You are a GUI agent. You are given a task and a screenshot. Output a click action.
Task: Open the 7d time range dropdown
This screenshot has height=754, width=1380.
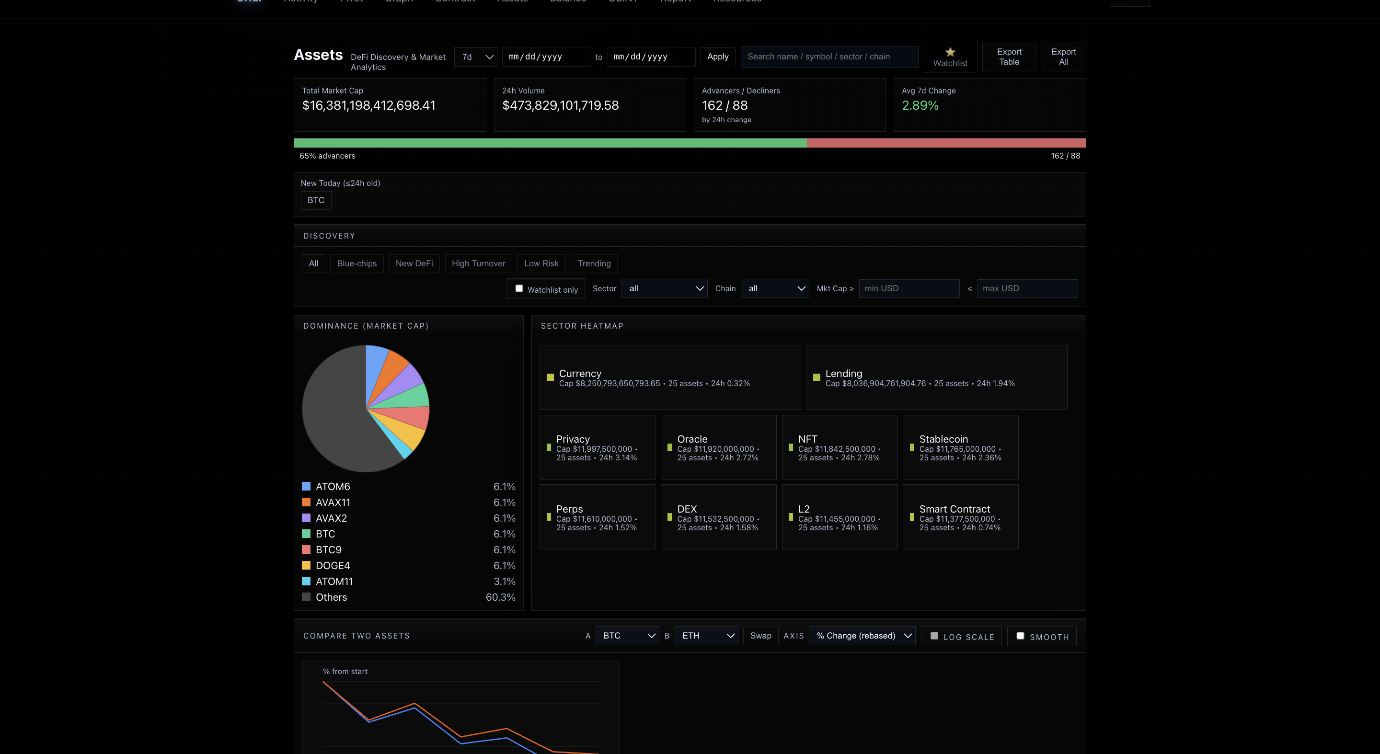point(476,57)
